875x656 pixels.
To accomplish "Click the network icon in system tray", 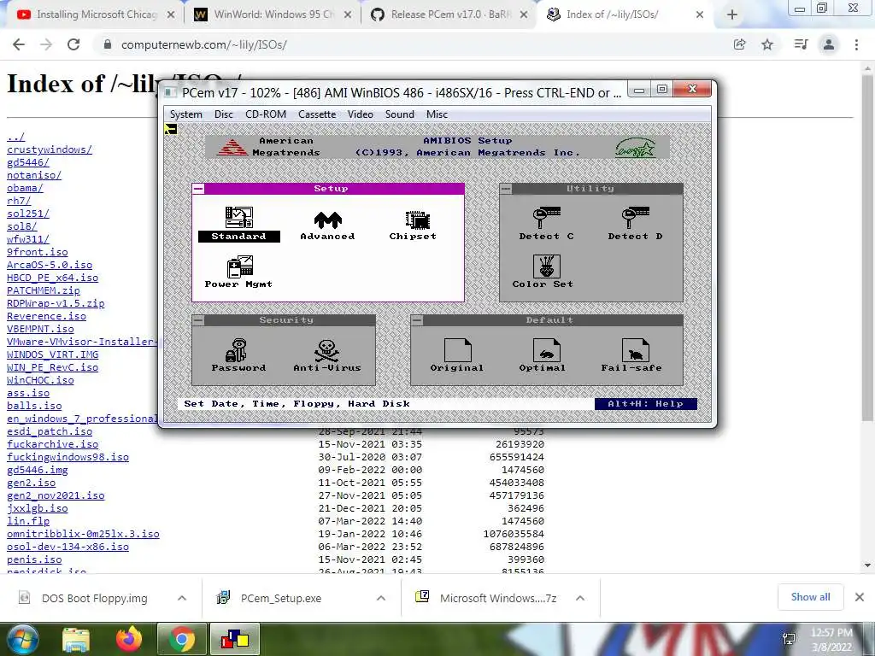I will [789, 639].
